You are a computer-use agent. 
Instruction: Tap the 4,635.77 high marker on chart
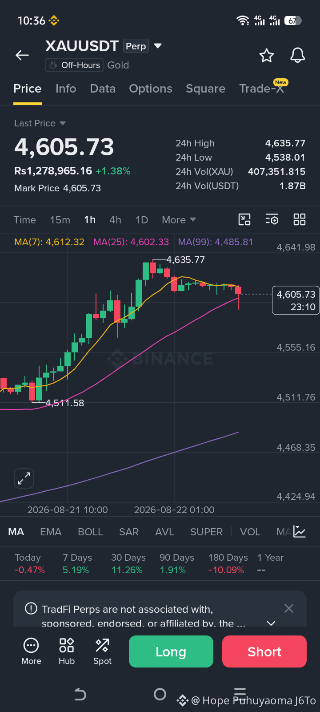185,259
